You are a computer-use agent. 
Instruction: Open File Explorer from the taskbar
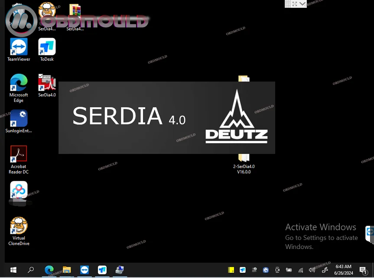[67, 270]
